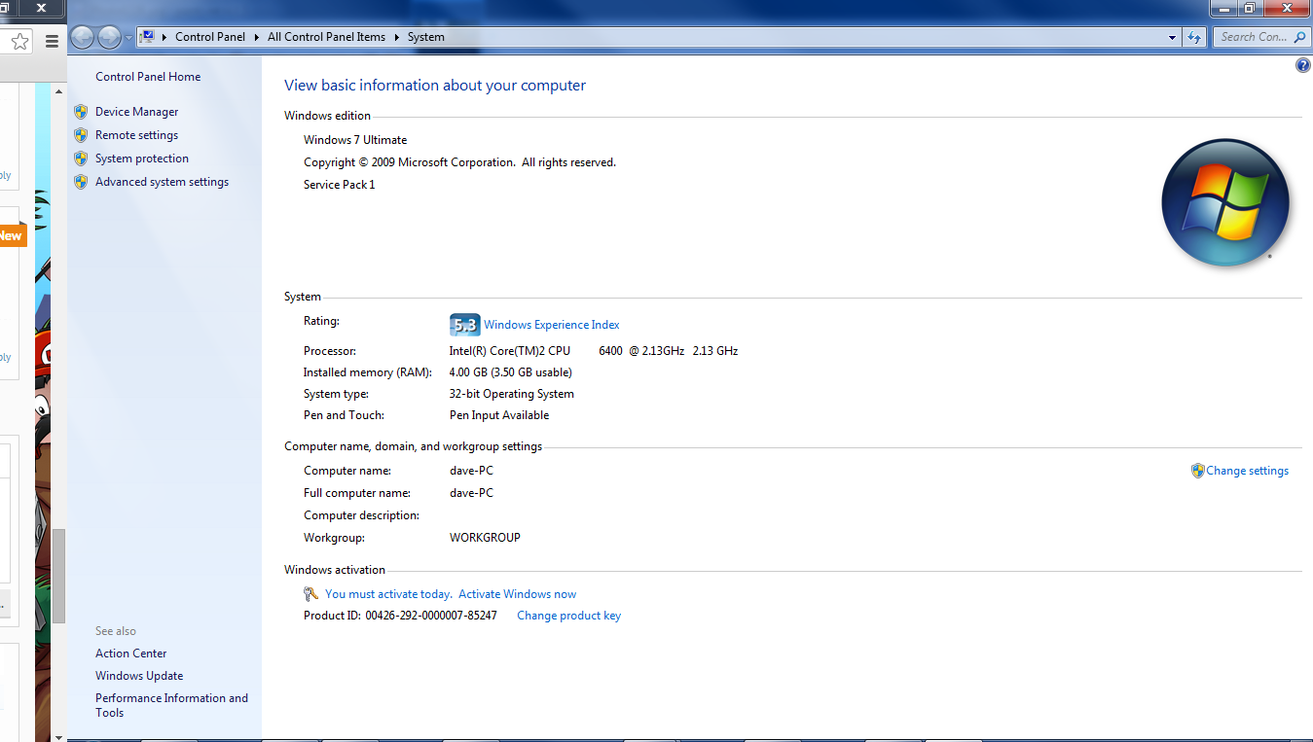
Task: Expand the breadcrumb arrow before System
Action: click(x=396, y=37)
